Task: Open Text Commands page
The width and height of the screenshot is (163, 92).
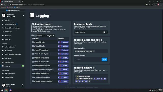Action: click(10, 73)
